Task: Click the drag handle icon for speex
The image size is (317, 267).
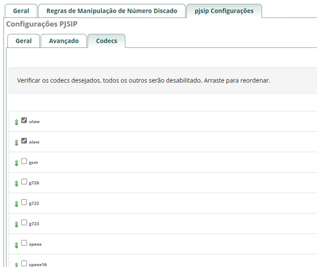Action: pyautogui.click(x=16, y=245)
